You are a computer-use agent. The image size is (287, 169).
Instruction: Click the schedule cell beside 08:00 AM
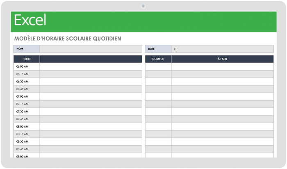point(91,126)
